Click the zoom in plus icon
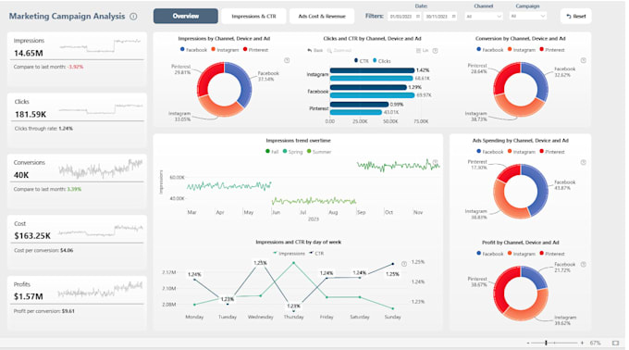Viewport: 629px width, 350px height. pos(582,343)
